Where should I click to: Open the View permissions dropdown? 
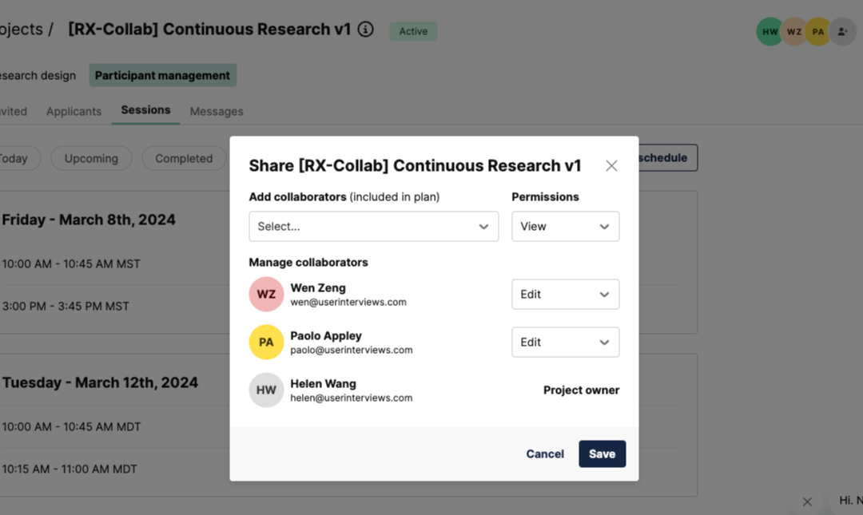point(565,226)
